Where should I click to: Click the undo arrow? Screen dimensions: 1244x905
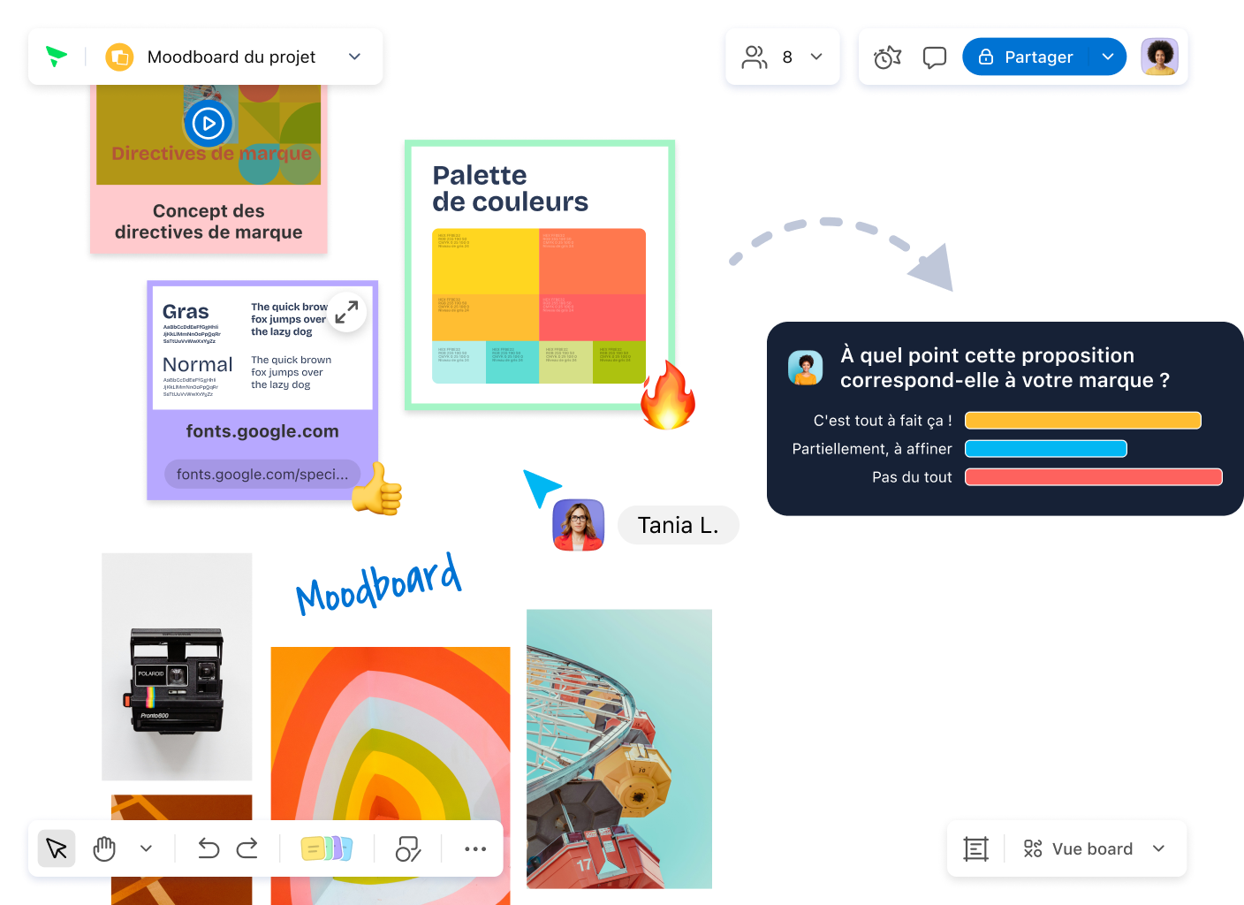tap(209, 848)
